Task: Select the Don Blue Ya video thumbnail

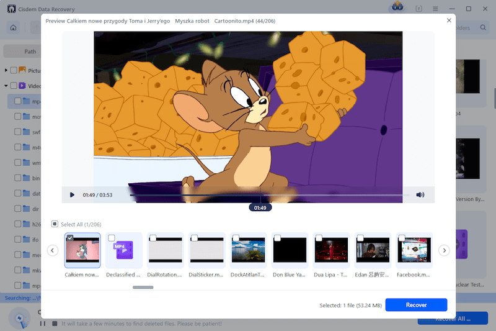Action: (290, 250)
